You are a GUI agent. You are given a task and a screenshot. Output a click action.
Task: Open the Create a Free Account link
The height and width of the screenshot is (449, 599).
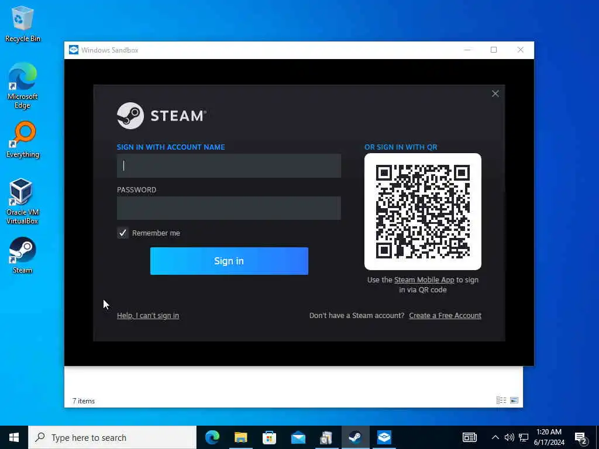(445, 315)
